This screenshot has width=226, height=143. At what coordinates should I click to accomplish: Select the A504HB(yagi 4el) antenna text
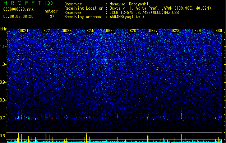tap(127, 17)
